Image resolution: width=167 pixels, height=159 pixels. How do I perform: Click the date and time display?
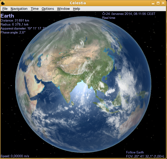pyautogui.click(x=129, y=14)
